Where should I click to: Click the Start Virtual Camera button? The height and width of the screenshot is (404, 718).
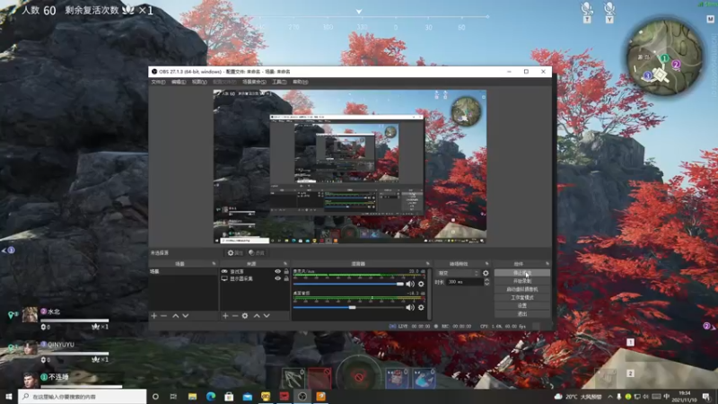pos(522,289)
